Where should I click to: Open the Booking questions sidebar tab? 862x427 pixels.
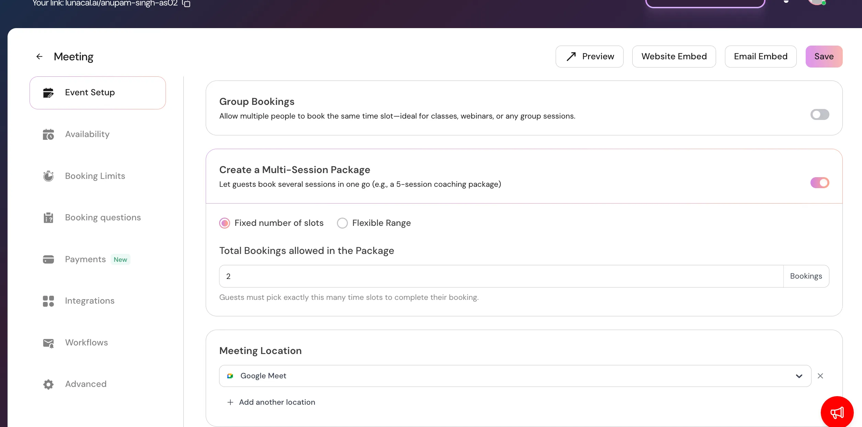(103, 218)
